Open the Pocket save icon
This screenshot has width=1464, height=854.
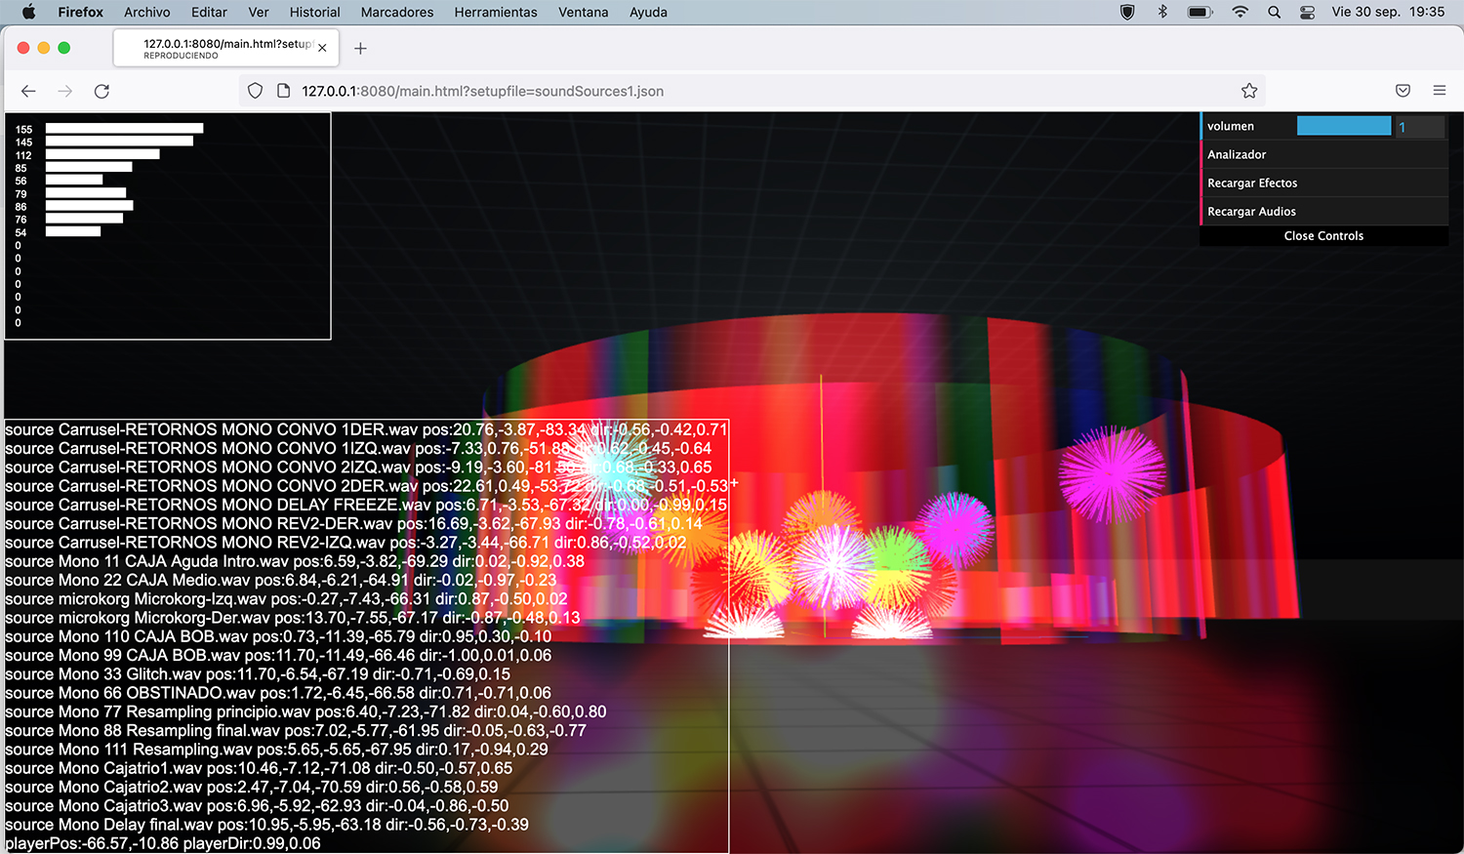1403,91
